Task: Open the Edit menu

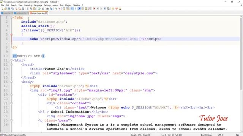Action: tap(7, 5)
